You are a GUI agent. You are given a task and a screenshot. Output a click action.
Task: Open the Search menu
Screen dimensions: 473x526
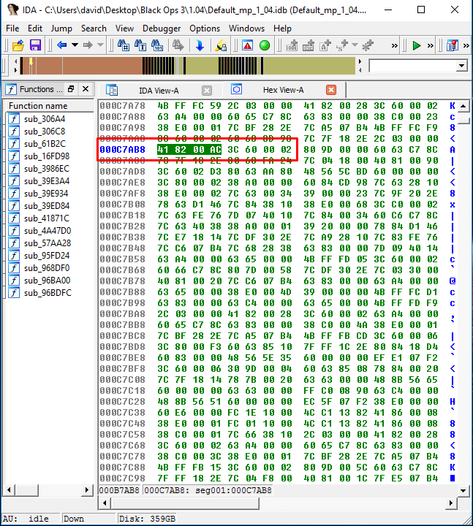coord(94,28)
